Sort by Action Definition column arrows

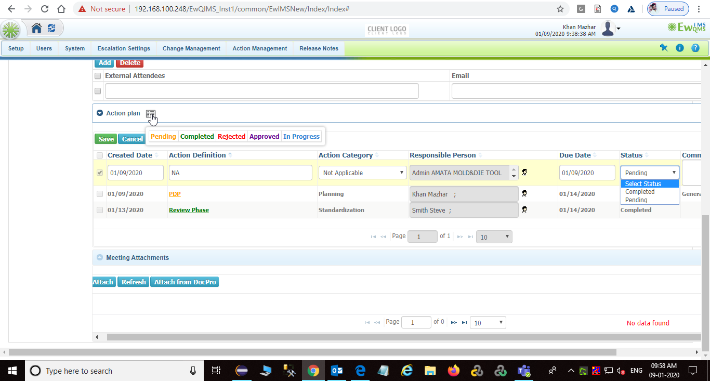click(x=230, y=155)
